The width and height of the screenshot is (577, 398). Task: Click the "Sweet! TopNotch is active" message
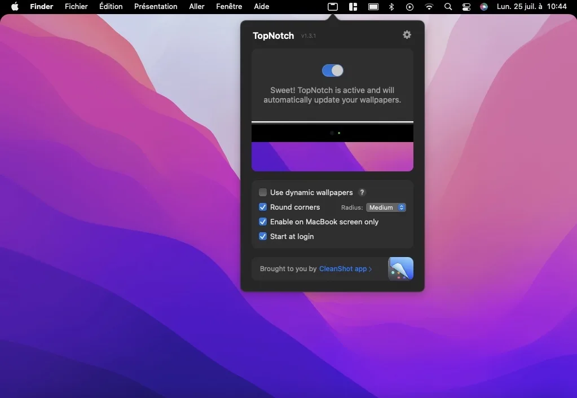(x=332, y=95)
